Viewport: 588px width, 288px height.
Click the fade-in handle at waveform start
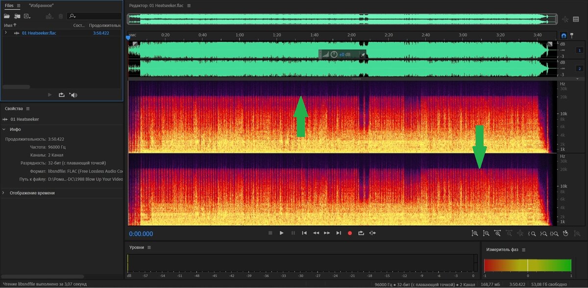point(135,44)
